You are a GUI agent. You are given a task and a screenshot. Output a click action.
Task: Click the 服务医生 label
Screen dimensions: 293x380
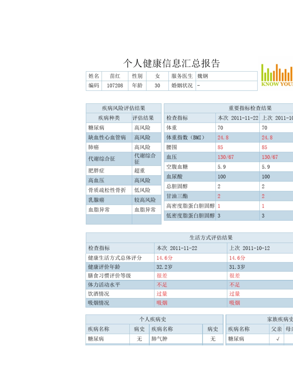pyautogui.click(x=182, y=76)
